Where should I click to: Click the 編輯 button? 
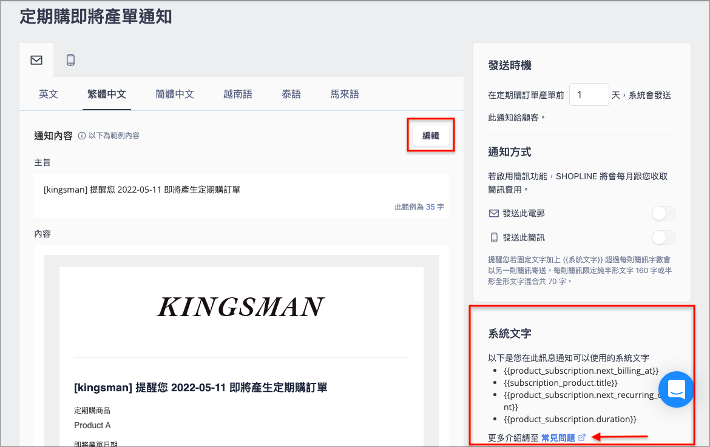pyautogui.click(x=431, y=136)
